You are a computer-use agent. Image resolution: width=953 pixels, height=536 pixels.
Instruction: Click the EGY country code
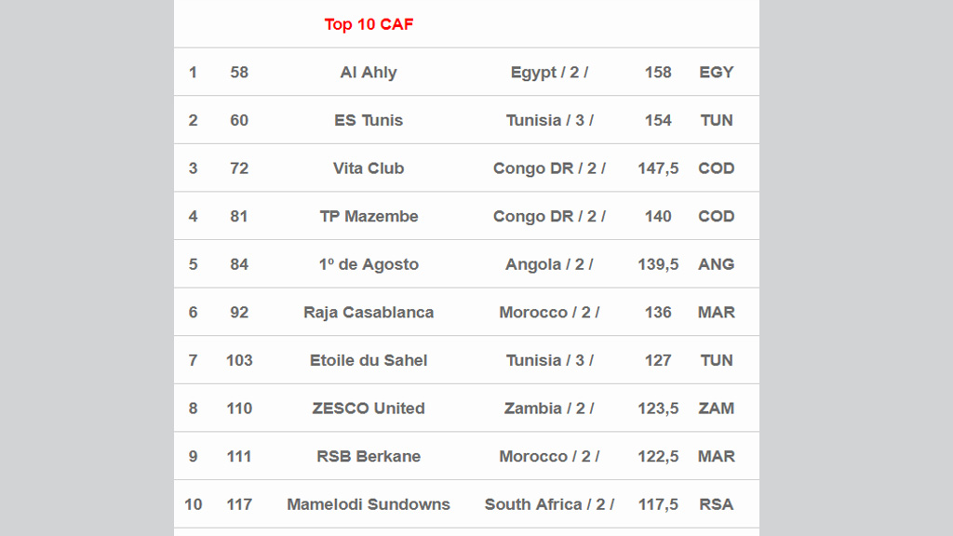(x=717, y=73)
